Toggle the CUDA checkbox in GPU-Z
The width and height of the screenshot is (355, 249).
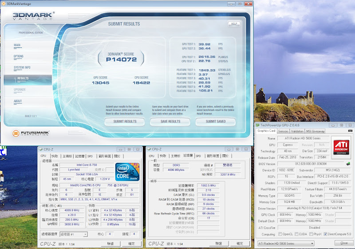[x=296, y=234]
